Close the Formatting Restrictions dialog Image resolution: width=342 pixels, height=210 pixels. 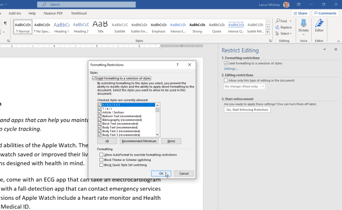(x=189, y=65)
